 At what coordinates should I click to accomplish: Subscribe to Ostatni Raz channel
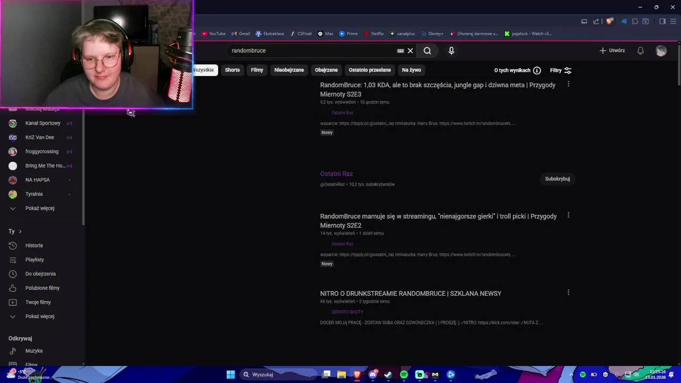[558, 179]
